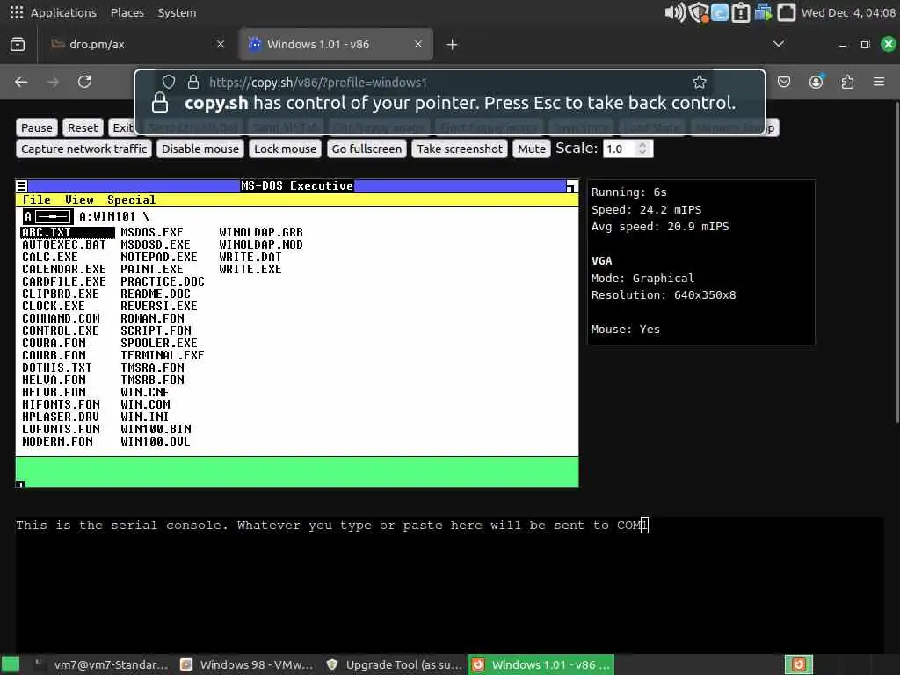The height and width of the screenshot is (675, 900).
Task: Reload the current page
Action: pyautogui.click(x=84, y=82)
